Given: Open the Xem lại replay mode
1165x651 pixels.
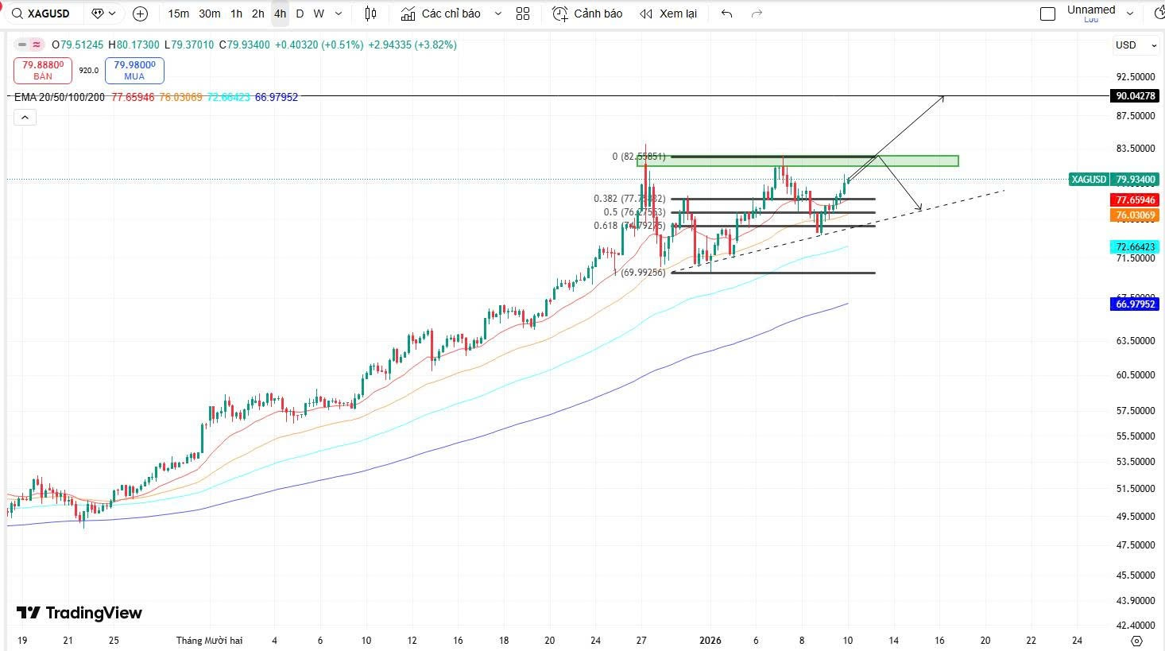Looking at the screenshot, I should pyautogui.click(x=668, y=14).
